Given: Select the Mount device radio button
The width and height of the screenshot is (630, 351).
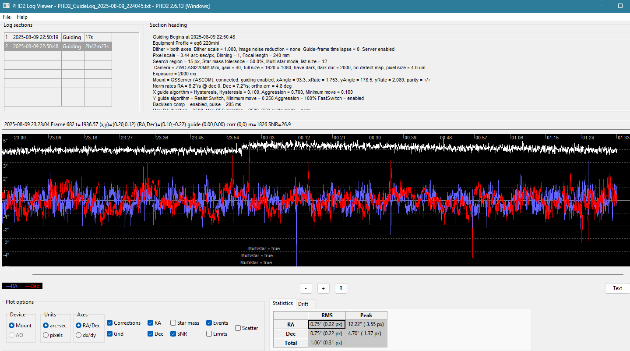Looking at the screenshot, I should click(20, 326).
